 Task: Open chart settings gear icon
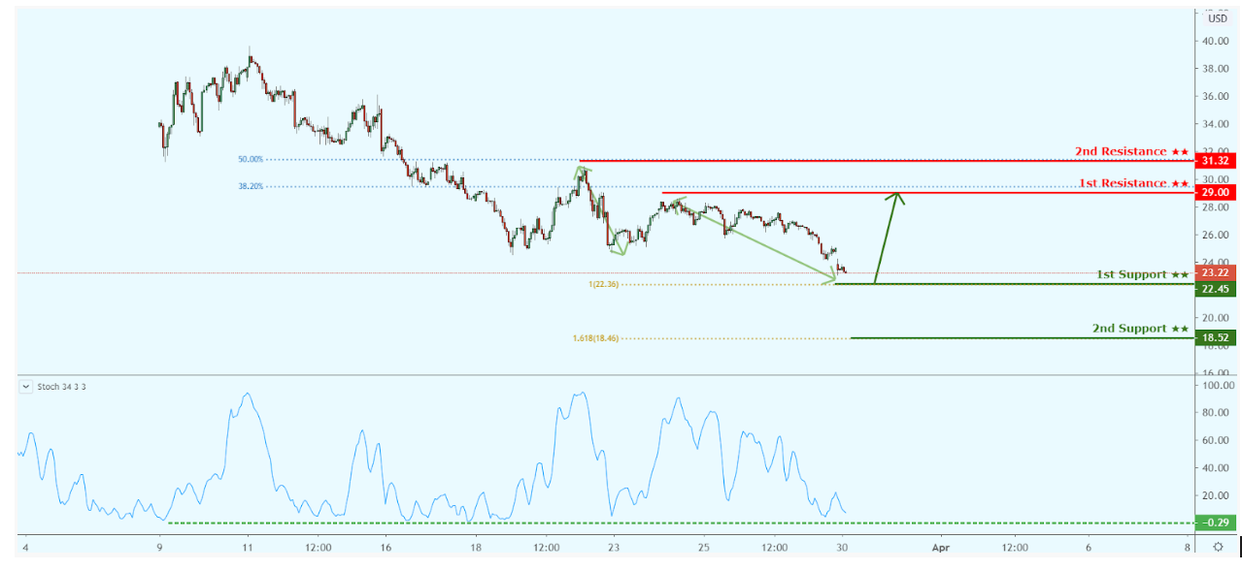1218,547
